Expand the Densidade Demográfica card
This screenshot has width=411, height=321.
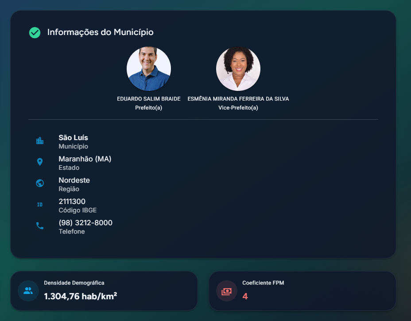(x=104, y=291)
